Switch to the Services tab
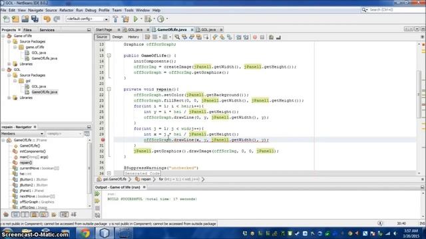 pyautogui.click(x=47, y=30)
